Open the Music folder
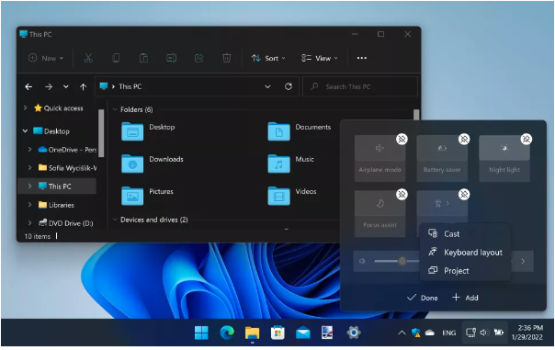The height and width of the screenshot is (350, 555). (x=279, y=164)
